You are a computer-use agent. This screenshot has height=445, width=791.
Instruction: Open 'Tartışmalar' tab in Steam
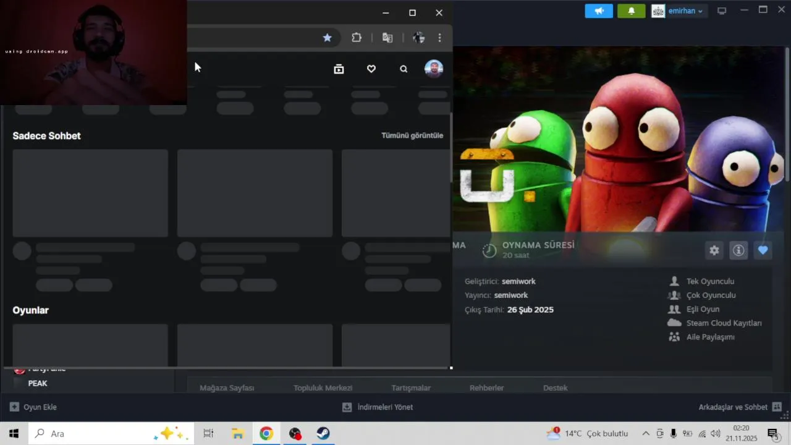point(411,388)
